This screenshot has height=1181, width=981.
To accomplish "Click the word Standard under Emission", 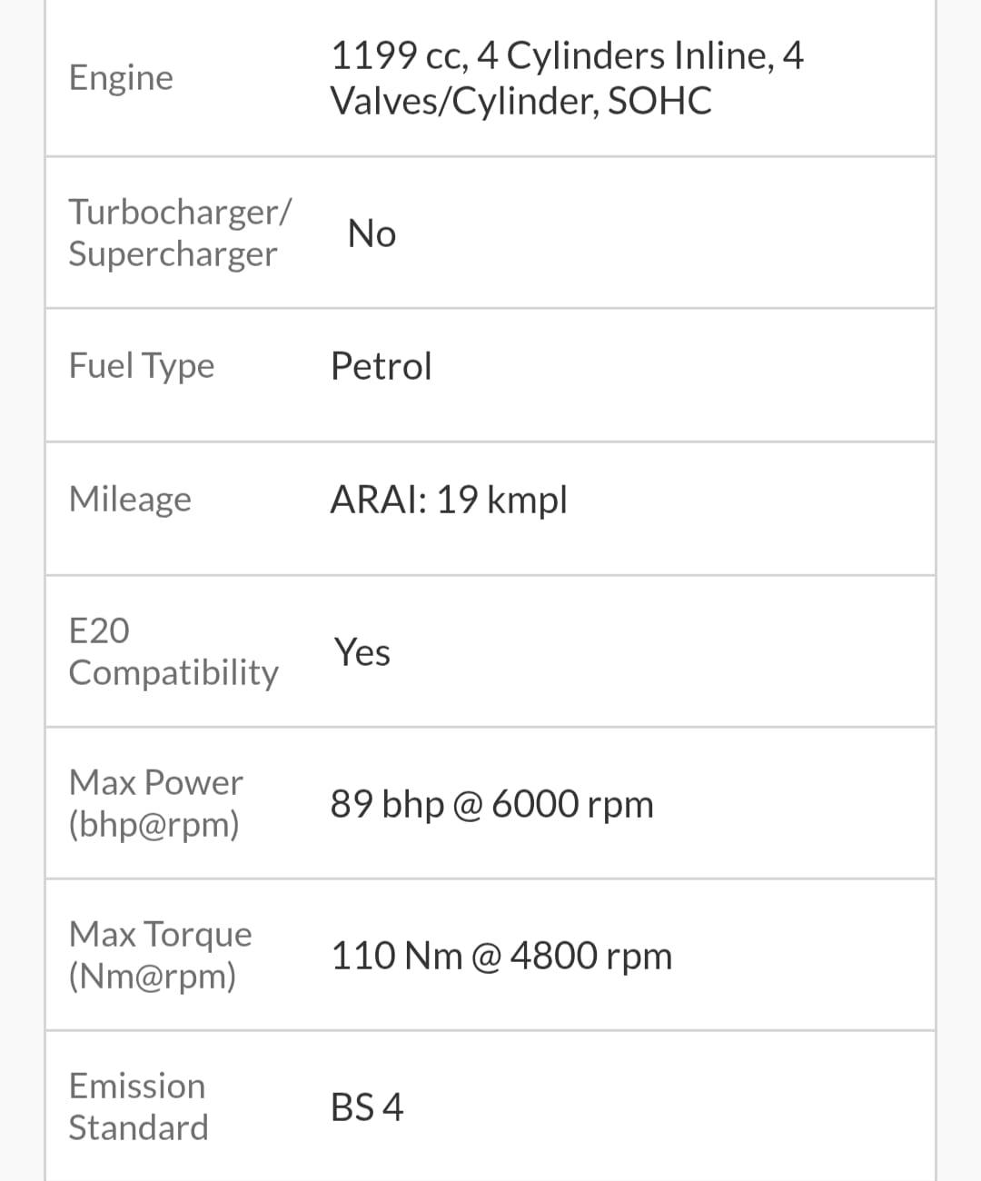I will [138, 1127].
